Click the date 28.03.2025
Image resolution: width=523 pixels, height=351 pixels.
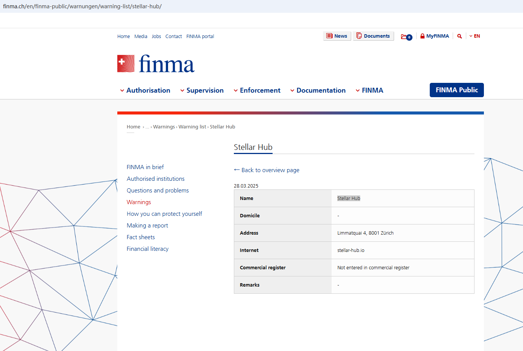246,186
